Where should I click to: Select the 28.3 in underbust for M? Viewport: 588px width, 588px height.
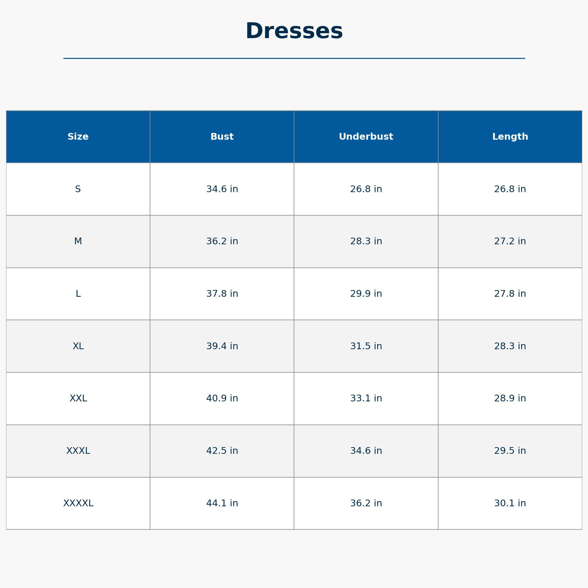[x=366, y=241]
